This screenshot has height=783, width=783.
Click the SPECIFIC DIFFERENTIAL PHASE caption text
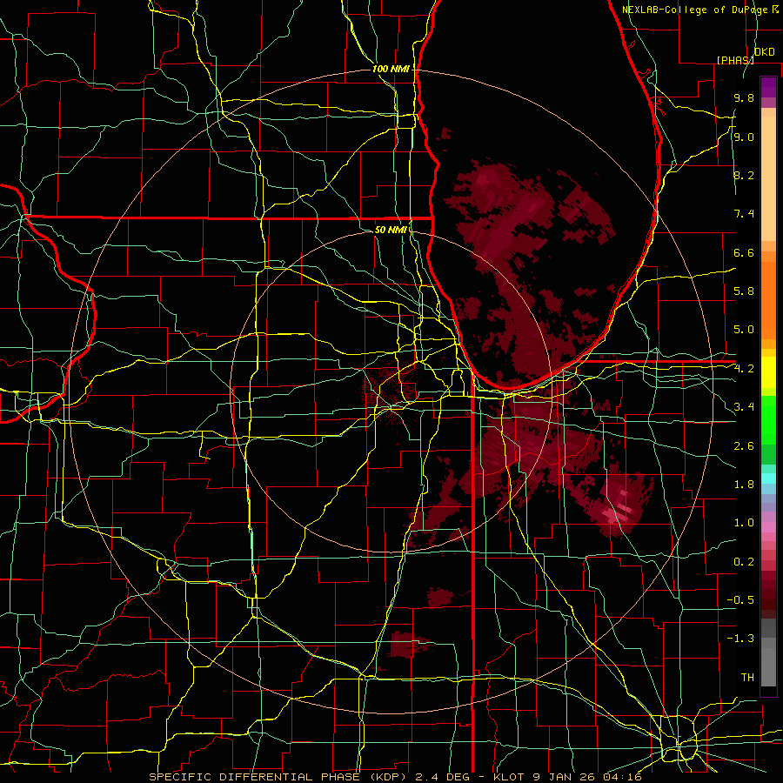[x=255, y=777]
